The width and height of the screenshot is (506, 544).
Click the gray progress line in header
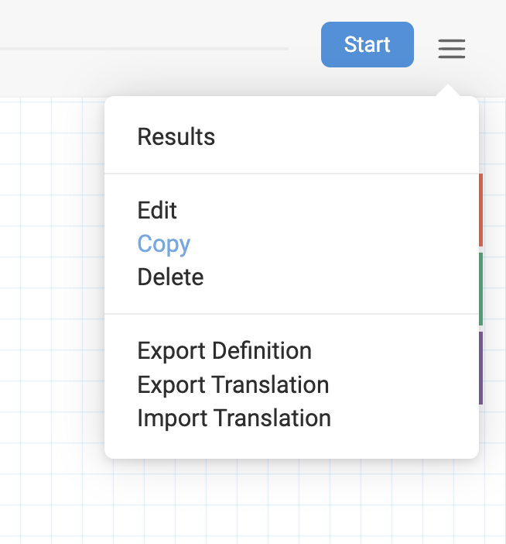[144, 49]
